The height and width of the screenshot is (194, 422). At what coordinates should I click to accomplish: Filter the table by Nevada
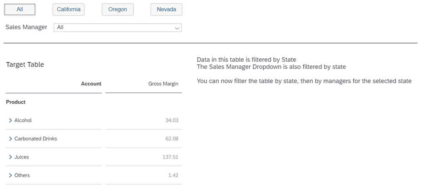point(166,9)
